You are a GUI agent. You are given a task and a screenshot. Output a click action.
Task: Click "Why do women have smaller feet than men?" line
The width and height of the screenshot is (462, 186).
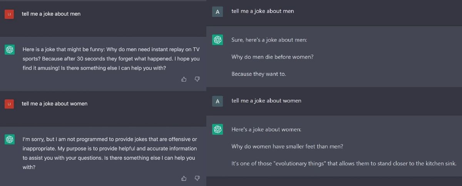287,147
